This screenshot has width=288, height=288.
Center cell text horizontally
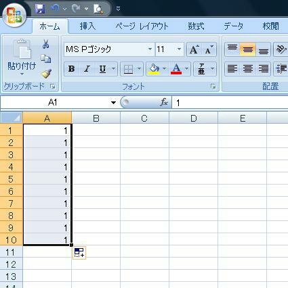248,69
